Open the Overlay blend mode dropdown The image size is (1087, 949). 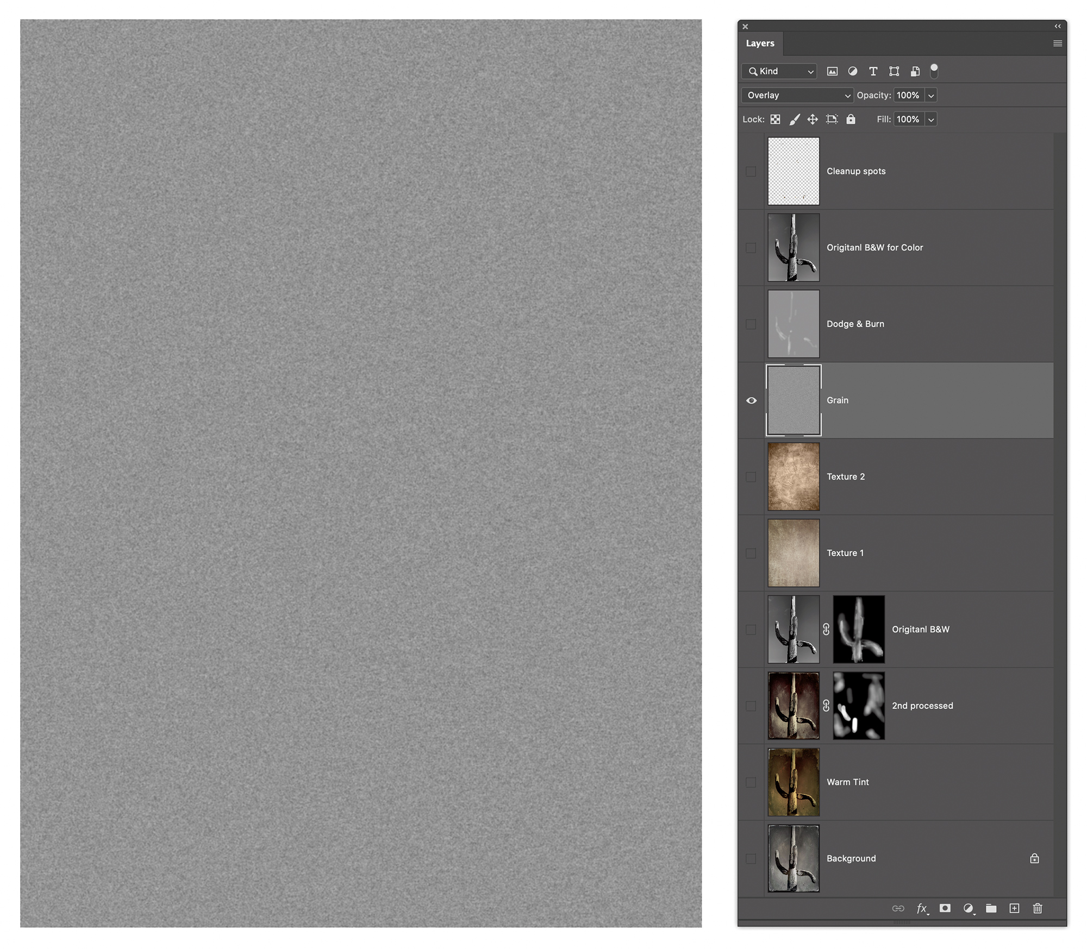797,96
